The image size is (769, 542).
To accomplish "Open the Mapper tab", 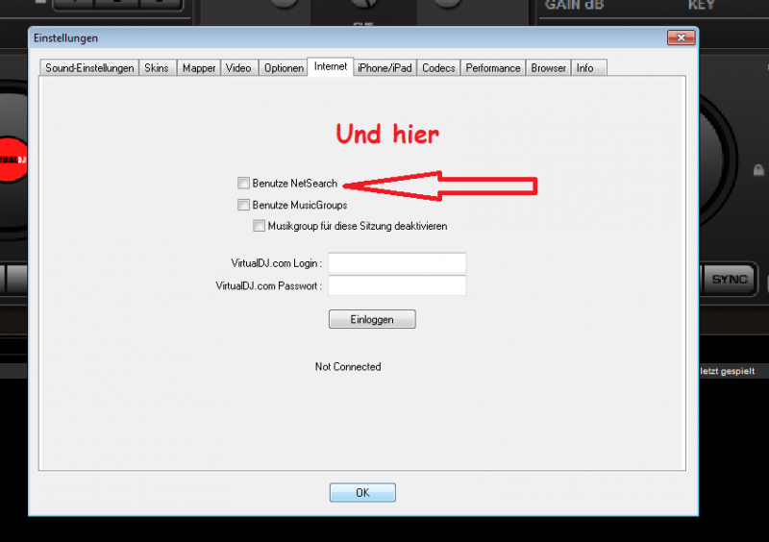I will [x=199, y=67].
